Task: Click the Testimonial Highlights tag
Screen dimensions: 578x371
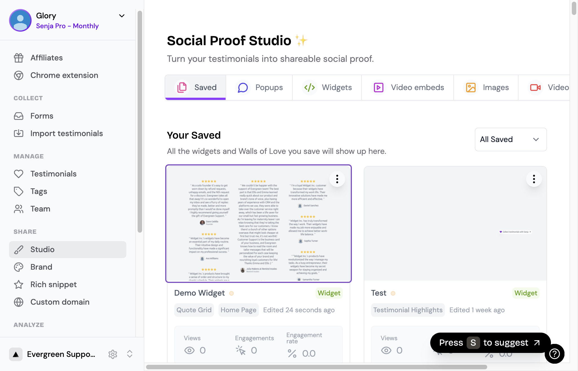Action: pos(408,310)
